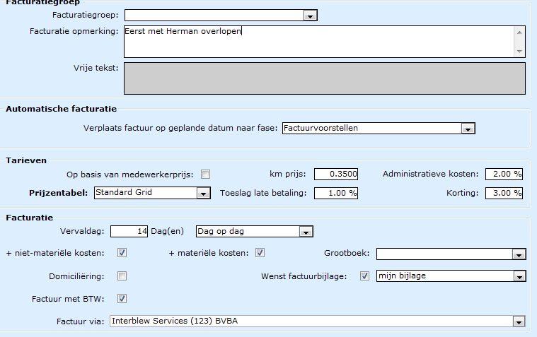The width and height of the screenshot is (537, 337).
Task: Uncheck the niet-materiële kosten checkbox
Action: pyautogui.click(x=122, y=253)
